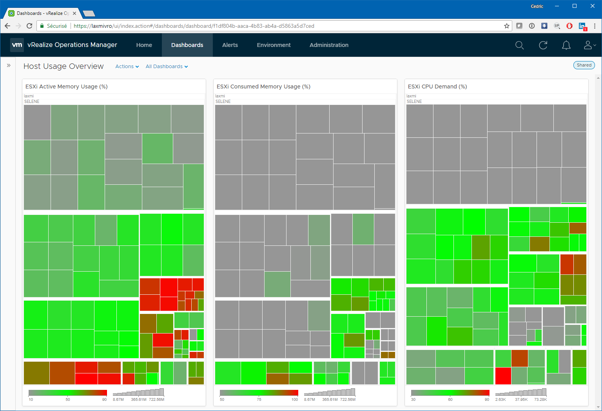
Task: Click the browser back arrow
Action: (7, 26)
